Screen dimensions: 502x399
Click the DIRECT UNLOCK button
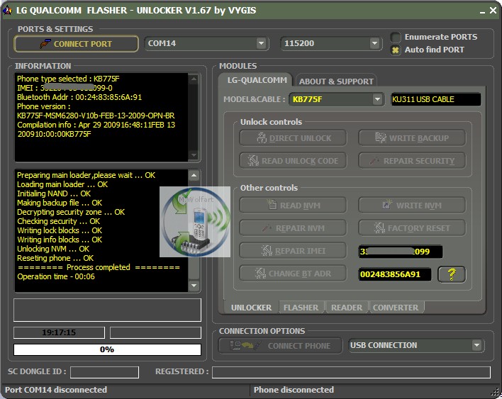(293, 138)
